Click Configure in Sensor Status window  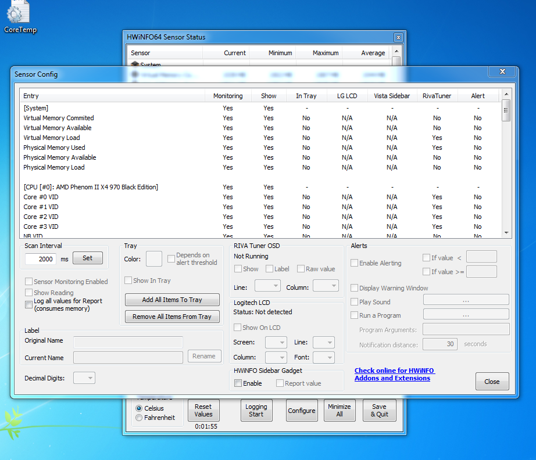pyautogui.click(x=302, y=411)
